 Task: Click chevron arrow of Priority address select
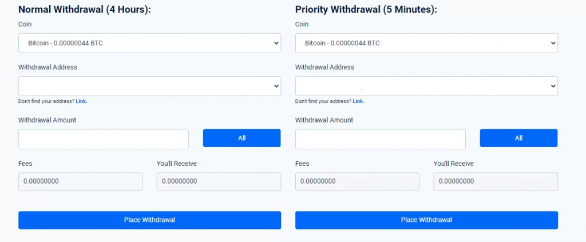tap(553, 86)
